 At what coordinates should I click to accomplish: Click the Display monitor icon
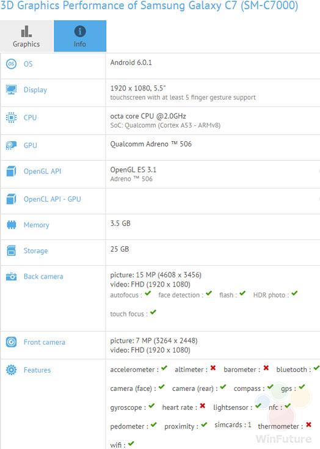tap(11, 90)
